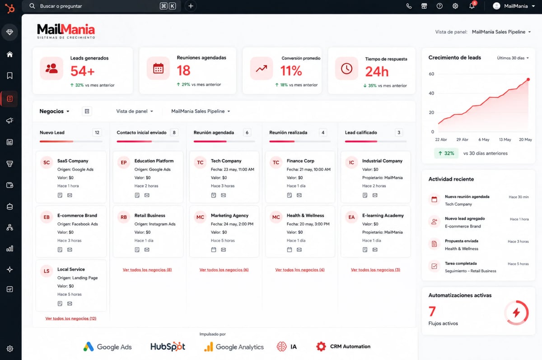Switch board layout with grid icon near Negocios
This screenshot has height=360, width=542.
tap(87, 111)
